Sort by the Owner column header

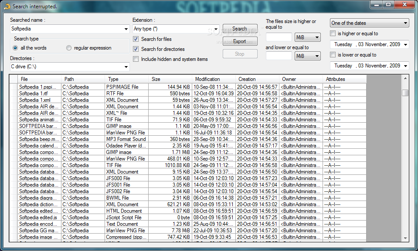[301, 79]
